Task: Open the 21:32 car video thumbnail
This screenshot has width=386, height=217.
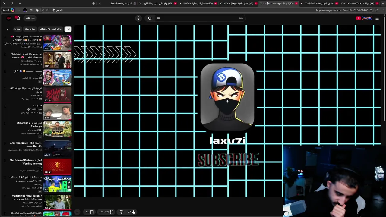Action: click(57, 112)
